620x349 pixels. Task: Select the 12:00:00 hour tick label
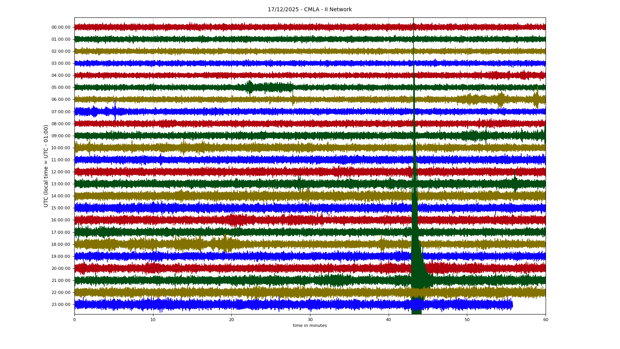point(61,172)
